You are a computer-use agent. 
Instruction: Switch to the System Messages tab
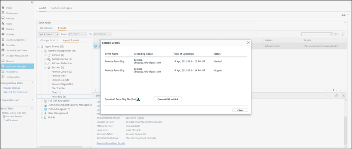(61, 8)
